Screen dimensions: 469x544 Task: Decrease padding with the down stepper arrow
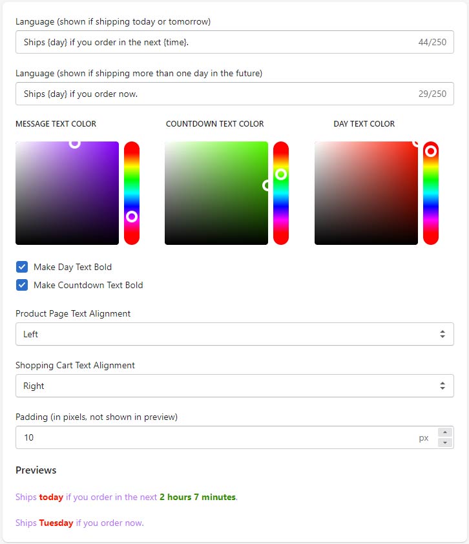pos(445,443)
